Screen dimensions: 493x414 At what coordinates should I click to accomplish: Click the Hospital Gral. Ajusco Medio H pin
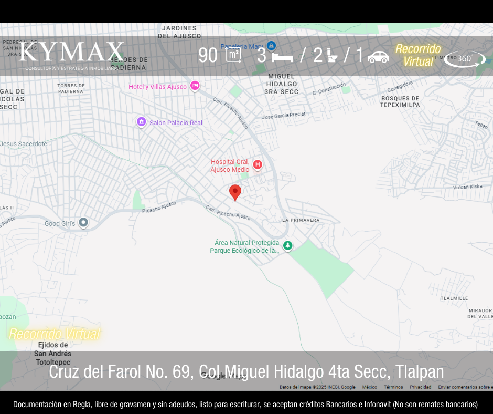(258, 164)
